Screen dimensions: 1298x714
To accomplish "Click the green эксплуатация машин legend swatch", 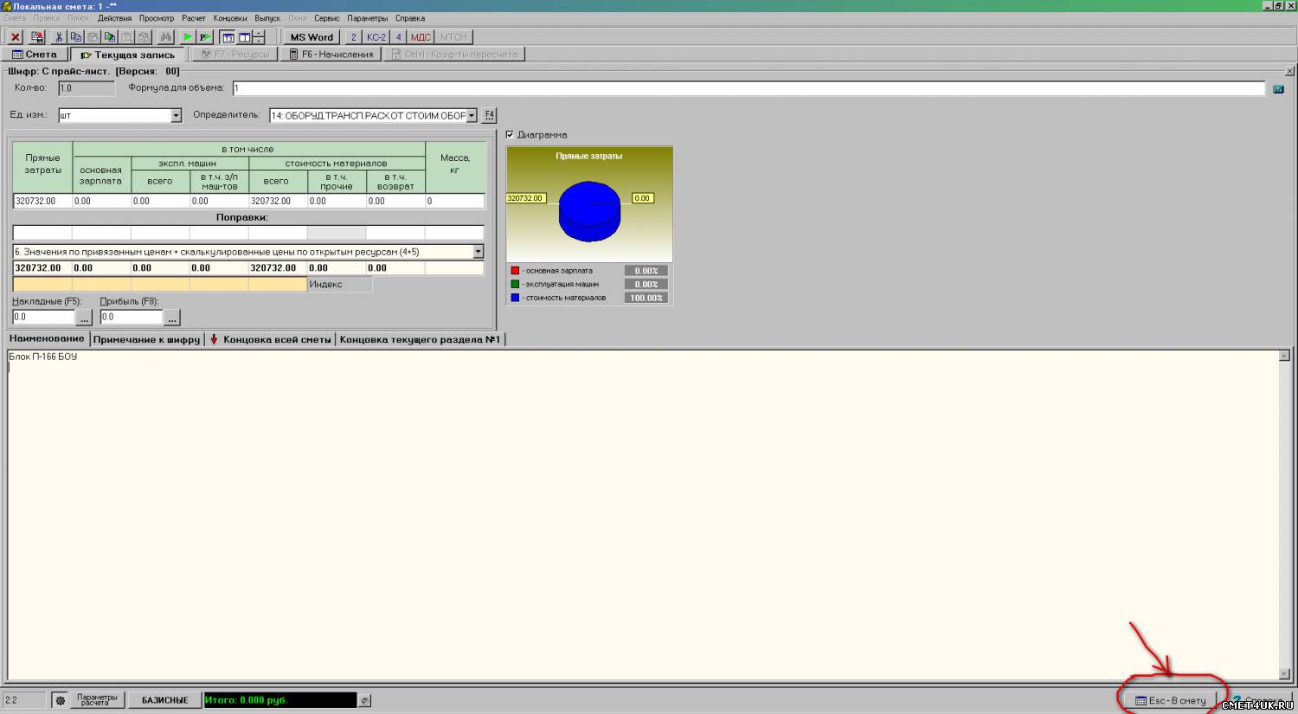I will click(x=515, y=284).
